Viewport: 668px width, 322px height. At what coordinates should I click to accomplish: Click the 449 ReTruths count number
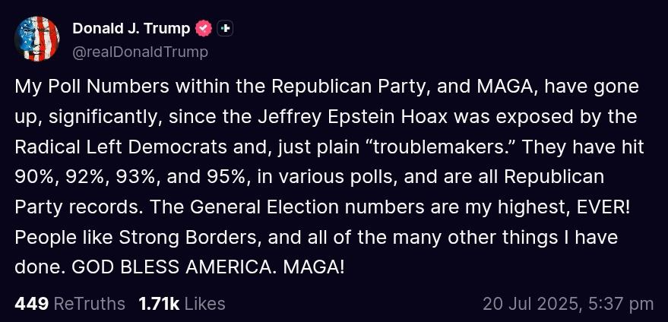pyautogui.click(x=31, y=304)
